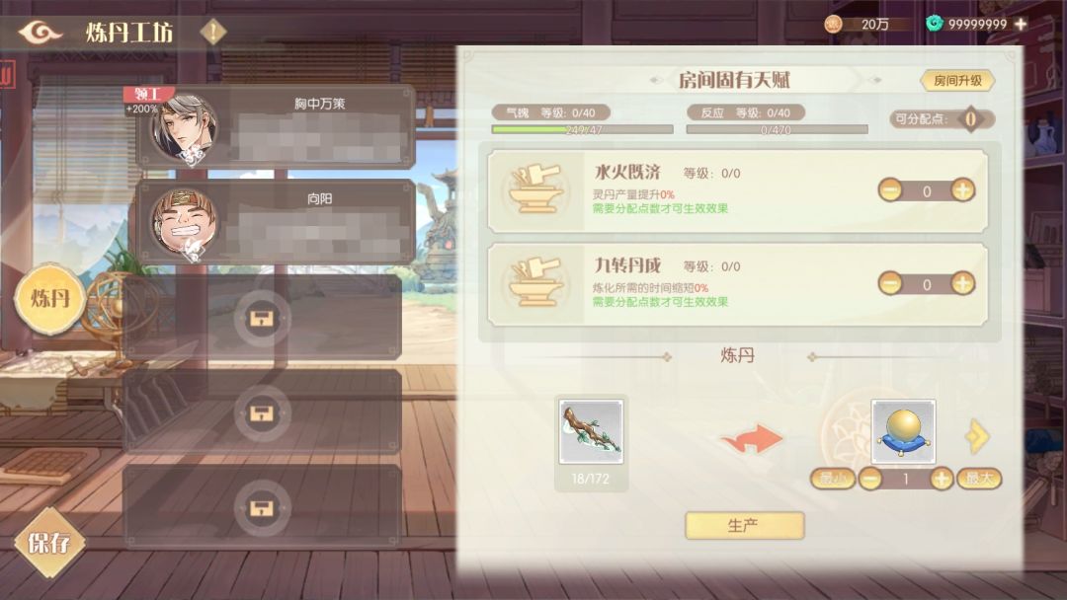
Task: Click the cloud swirl back icon
Action: (x=41, y=32)
